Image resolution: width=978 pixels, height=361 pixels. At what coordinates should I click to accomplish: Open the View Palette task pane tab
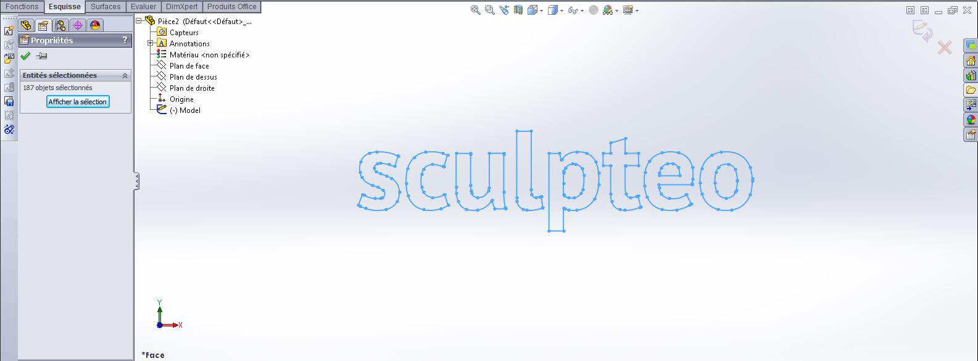[x=971, y=105]
